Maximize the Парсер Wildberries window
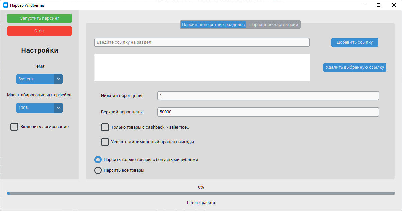This screenshot has height=211, width=402. [x=379, y=5]
